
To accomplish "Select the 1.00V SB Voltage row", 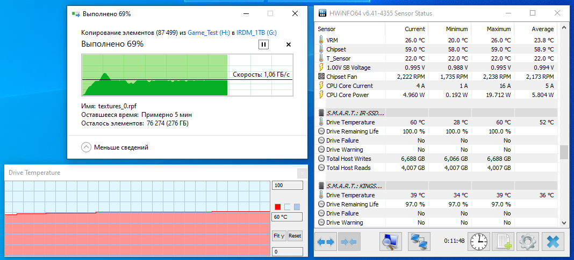I will [x=436, y=68].
